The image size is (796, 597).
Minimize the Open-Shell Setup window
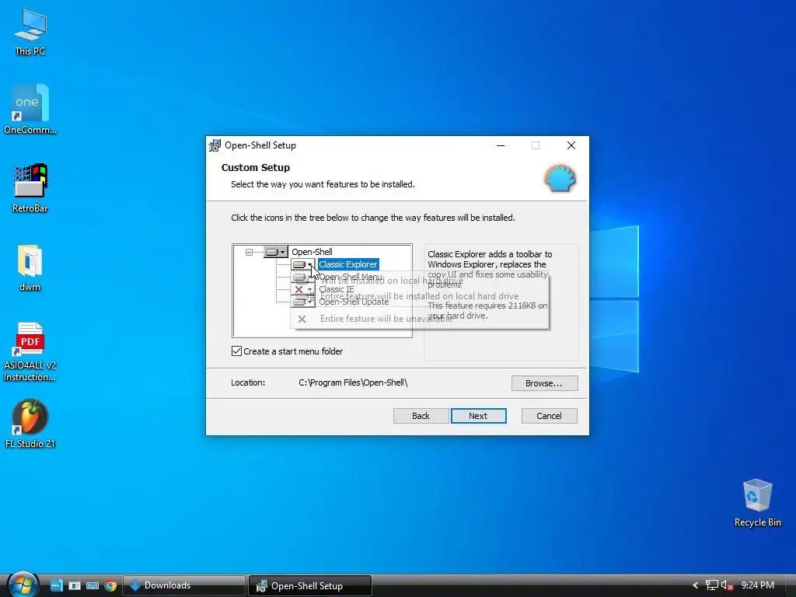click(x=501, y=145)
